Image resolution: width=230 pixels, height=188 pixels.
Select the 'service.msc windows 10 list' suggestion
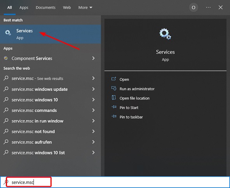(x=50, y=153)
